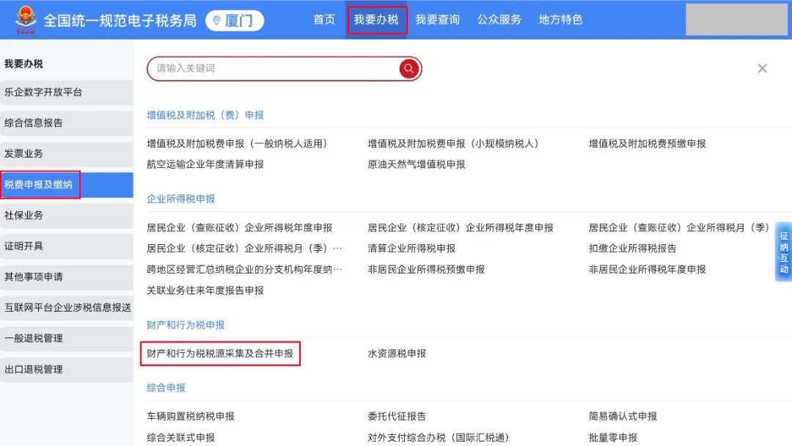Click 增值税及附加税费申报（小规模纳税人） link

453,144
